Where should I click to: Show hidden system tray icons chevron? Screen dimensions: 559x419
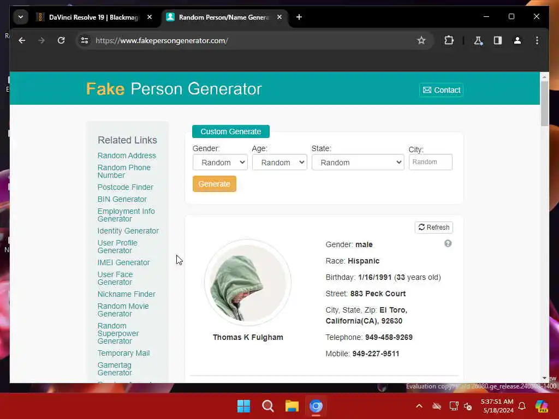419,406
